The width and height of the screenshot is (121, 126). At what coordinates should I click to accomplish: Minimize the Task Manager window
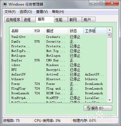point(93,3)
